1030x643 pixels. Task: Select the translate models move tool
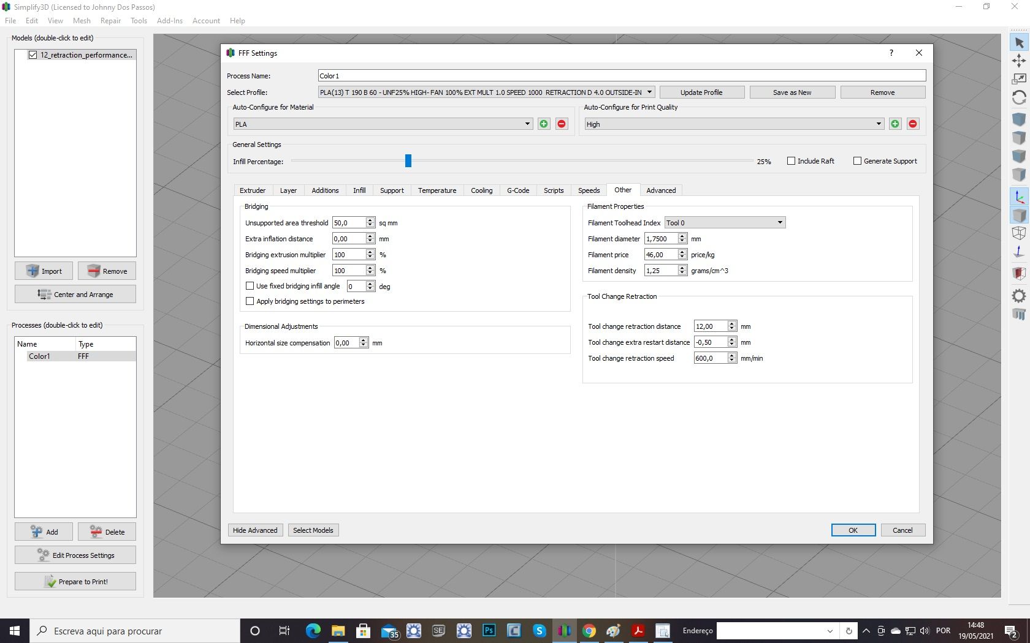[x=1018, y=61]
